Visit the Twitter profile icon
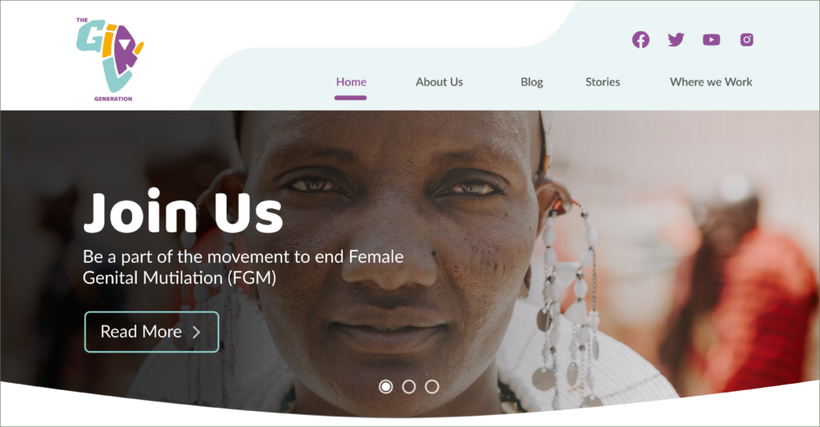Screen dimensions: 820x427 point(676,40)
